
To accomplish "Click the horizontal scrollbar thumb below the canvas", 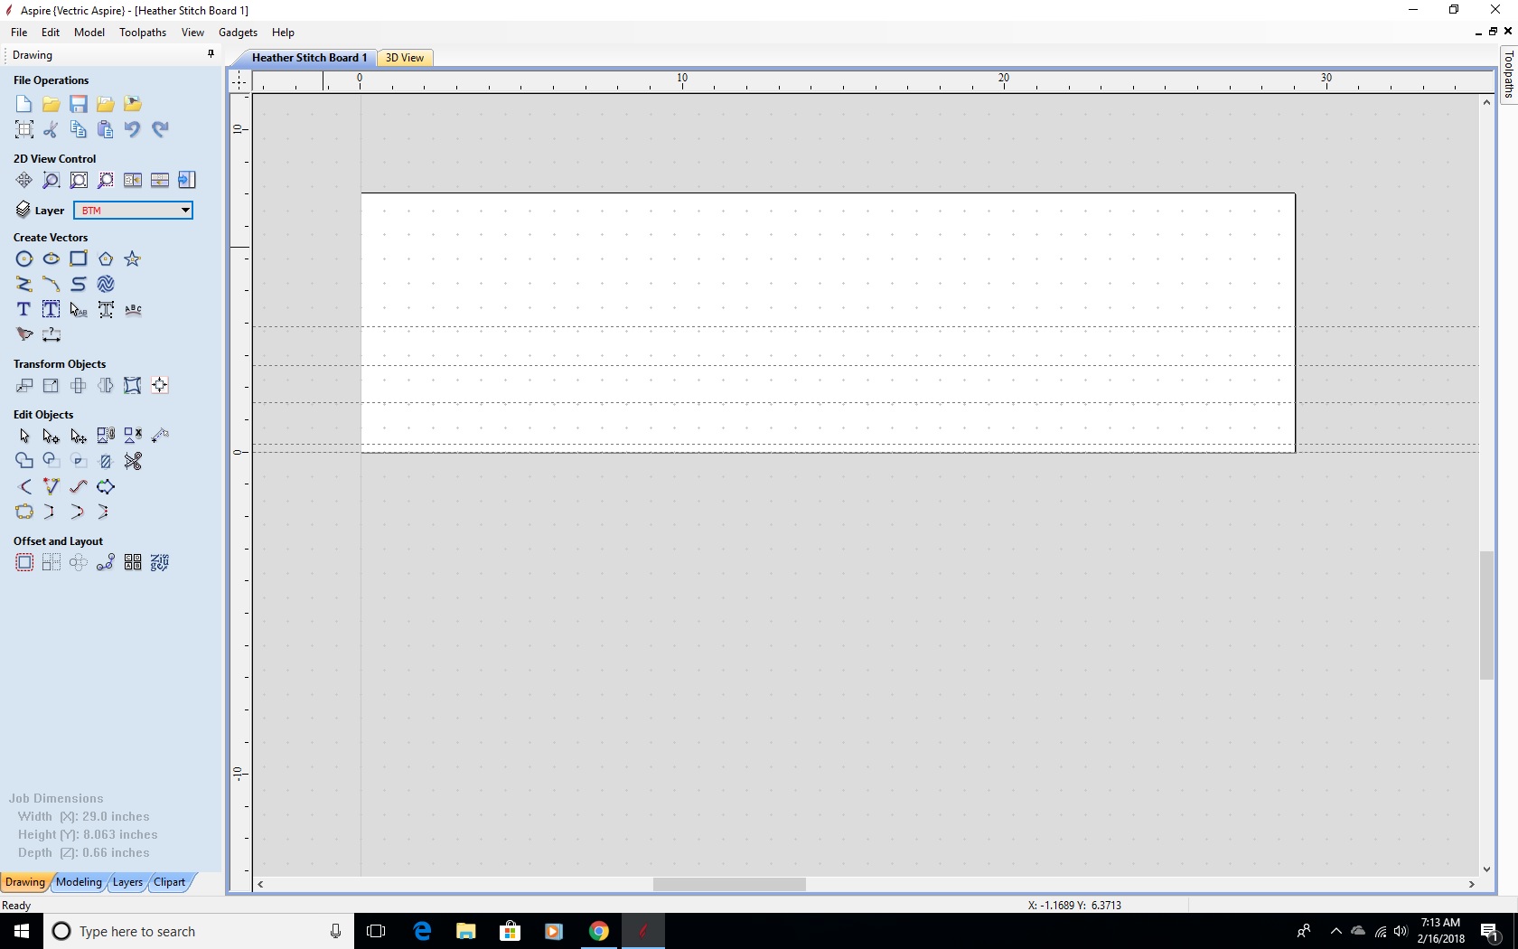I will pos(729,885).
